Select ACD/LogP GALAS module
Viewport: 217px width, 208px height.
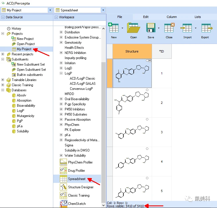[x=82, y=84]
